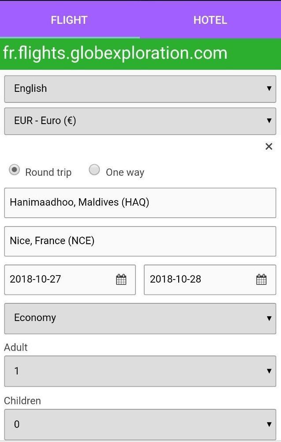281x442 pixels.
Task: Expand the EUR - Euro currency dropdown
Action: (x=140, y=121)
